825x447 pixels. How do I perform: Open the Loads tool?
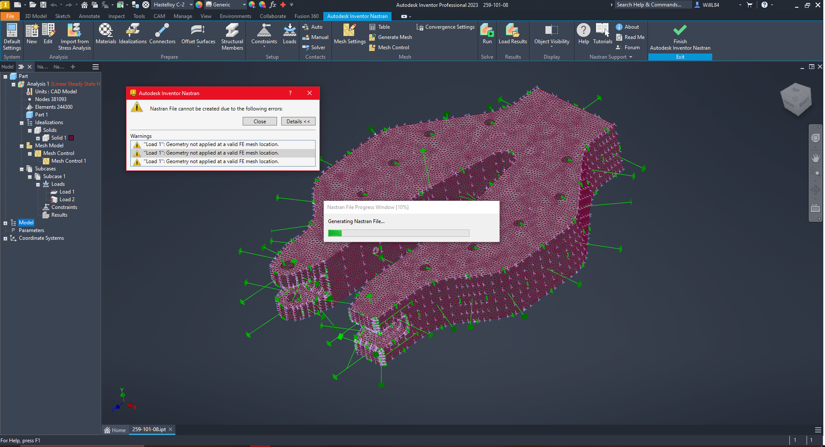click(x=289, y=34)
